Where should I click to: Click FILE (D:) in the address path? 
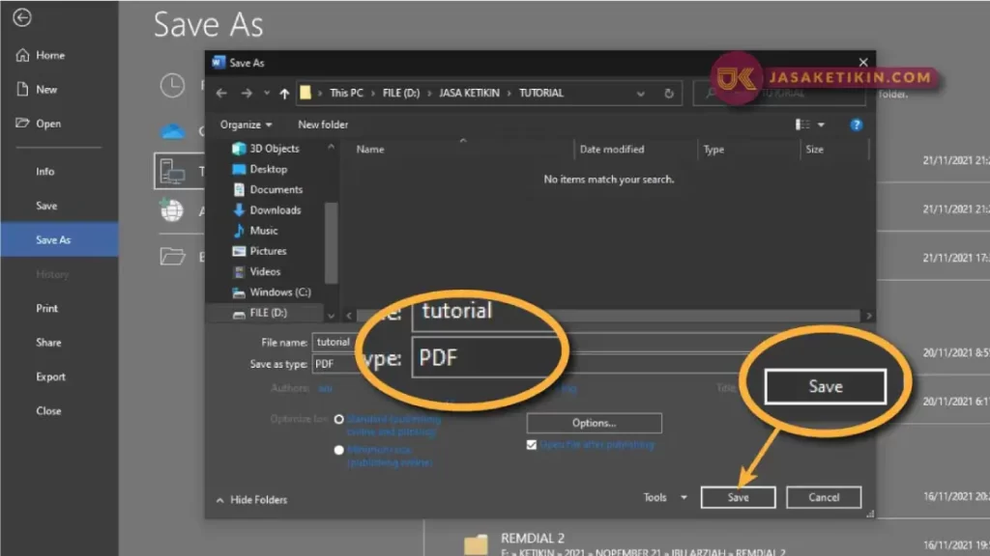coord(401,93)
